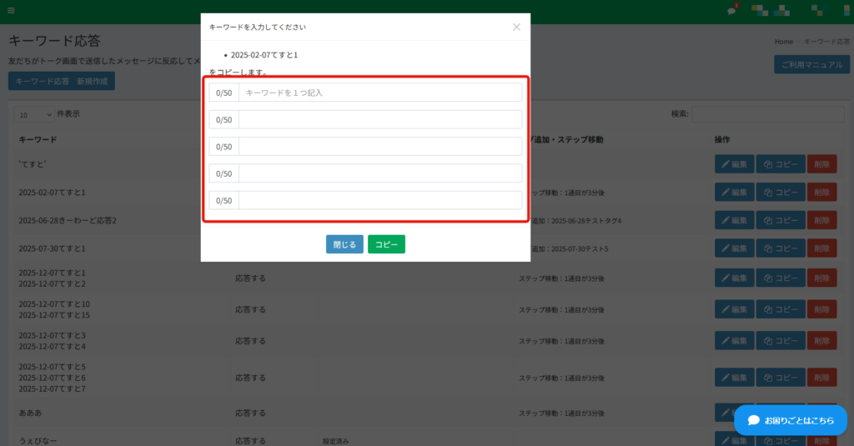Image resolution: width=854 pixels, height=446 pixels.
Task: Open the hamburger menu in the top bar
Action: coord(11,11)
